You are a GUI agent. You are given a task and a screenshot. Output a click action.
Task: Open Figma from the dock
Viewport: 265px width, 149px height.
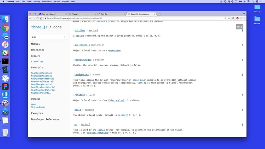coord(5,87)
